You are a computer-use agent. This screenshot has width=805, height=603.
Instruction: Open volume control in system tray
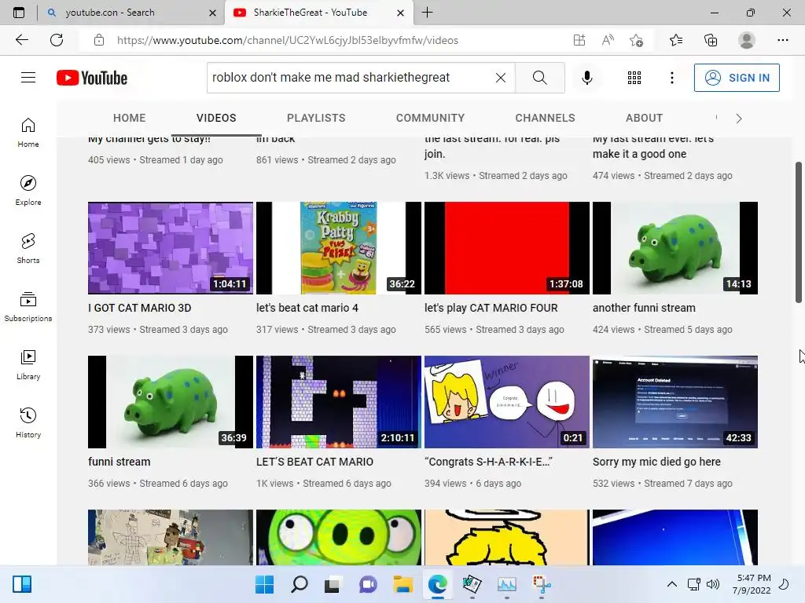tap(712, 584)
